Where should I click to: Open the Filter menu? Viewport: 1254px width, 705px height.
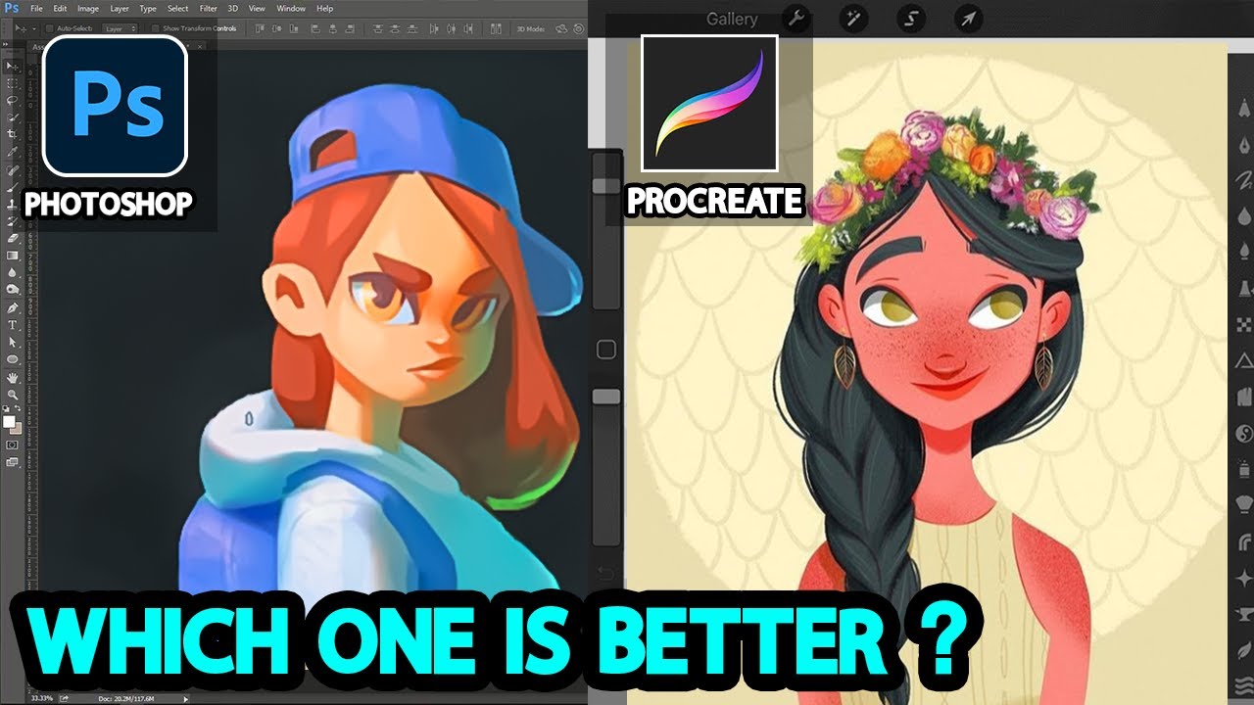[x=209, y=8]
